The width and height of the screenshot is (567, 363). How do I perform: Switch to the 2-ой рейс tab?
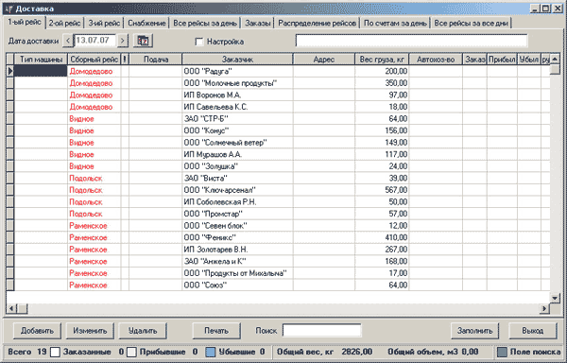(x=64, y=23)
